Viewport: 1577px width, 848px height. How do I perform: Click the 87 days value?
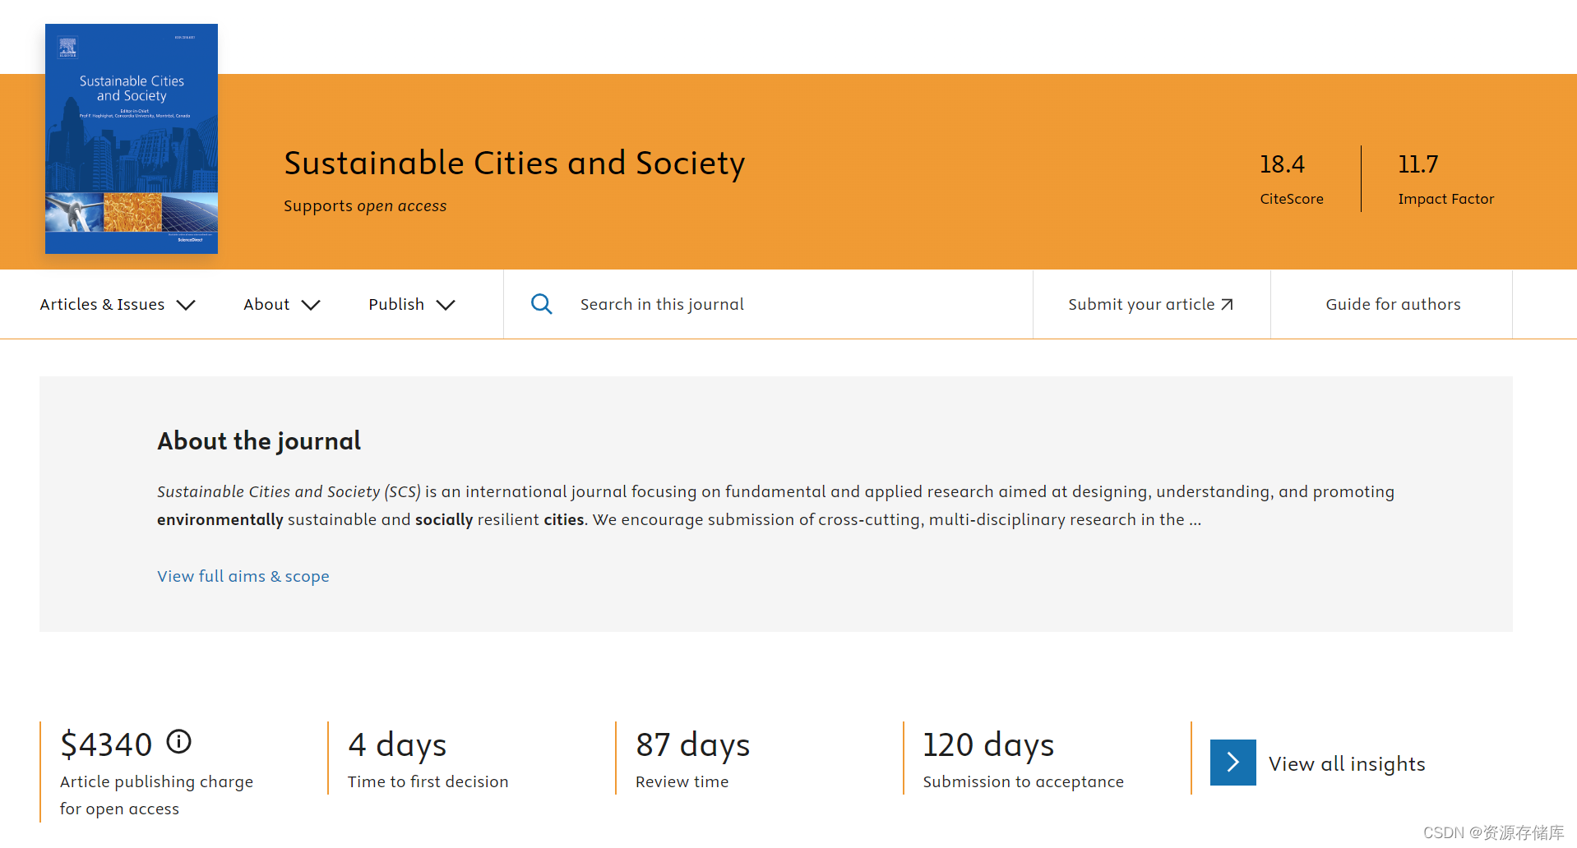693,745
